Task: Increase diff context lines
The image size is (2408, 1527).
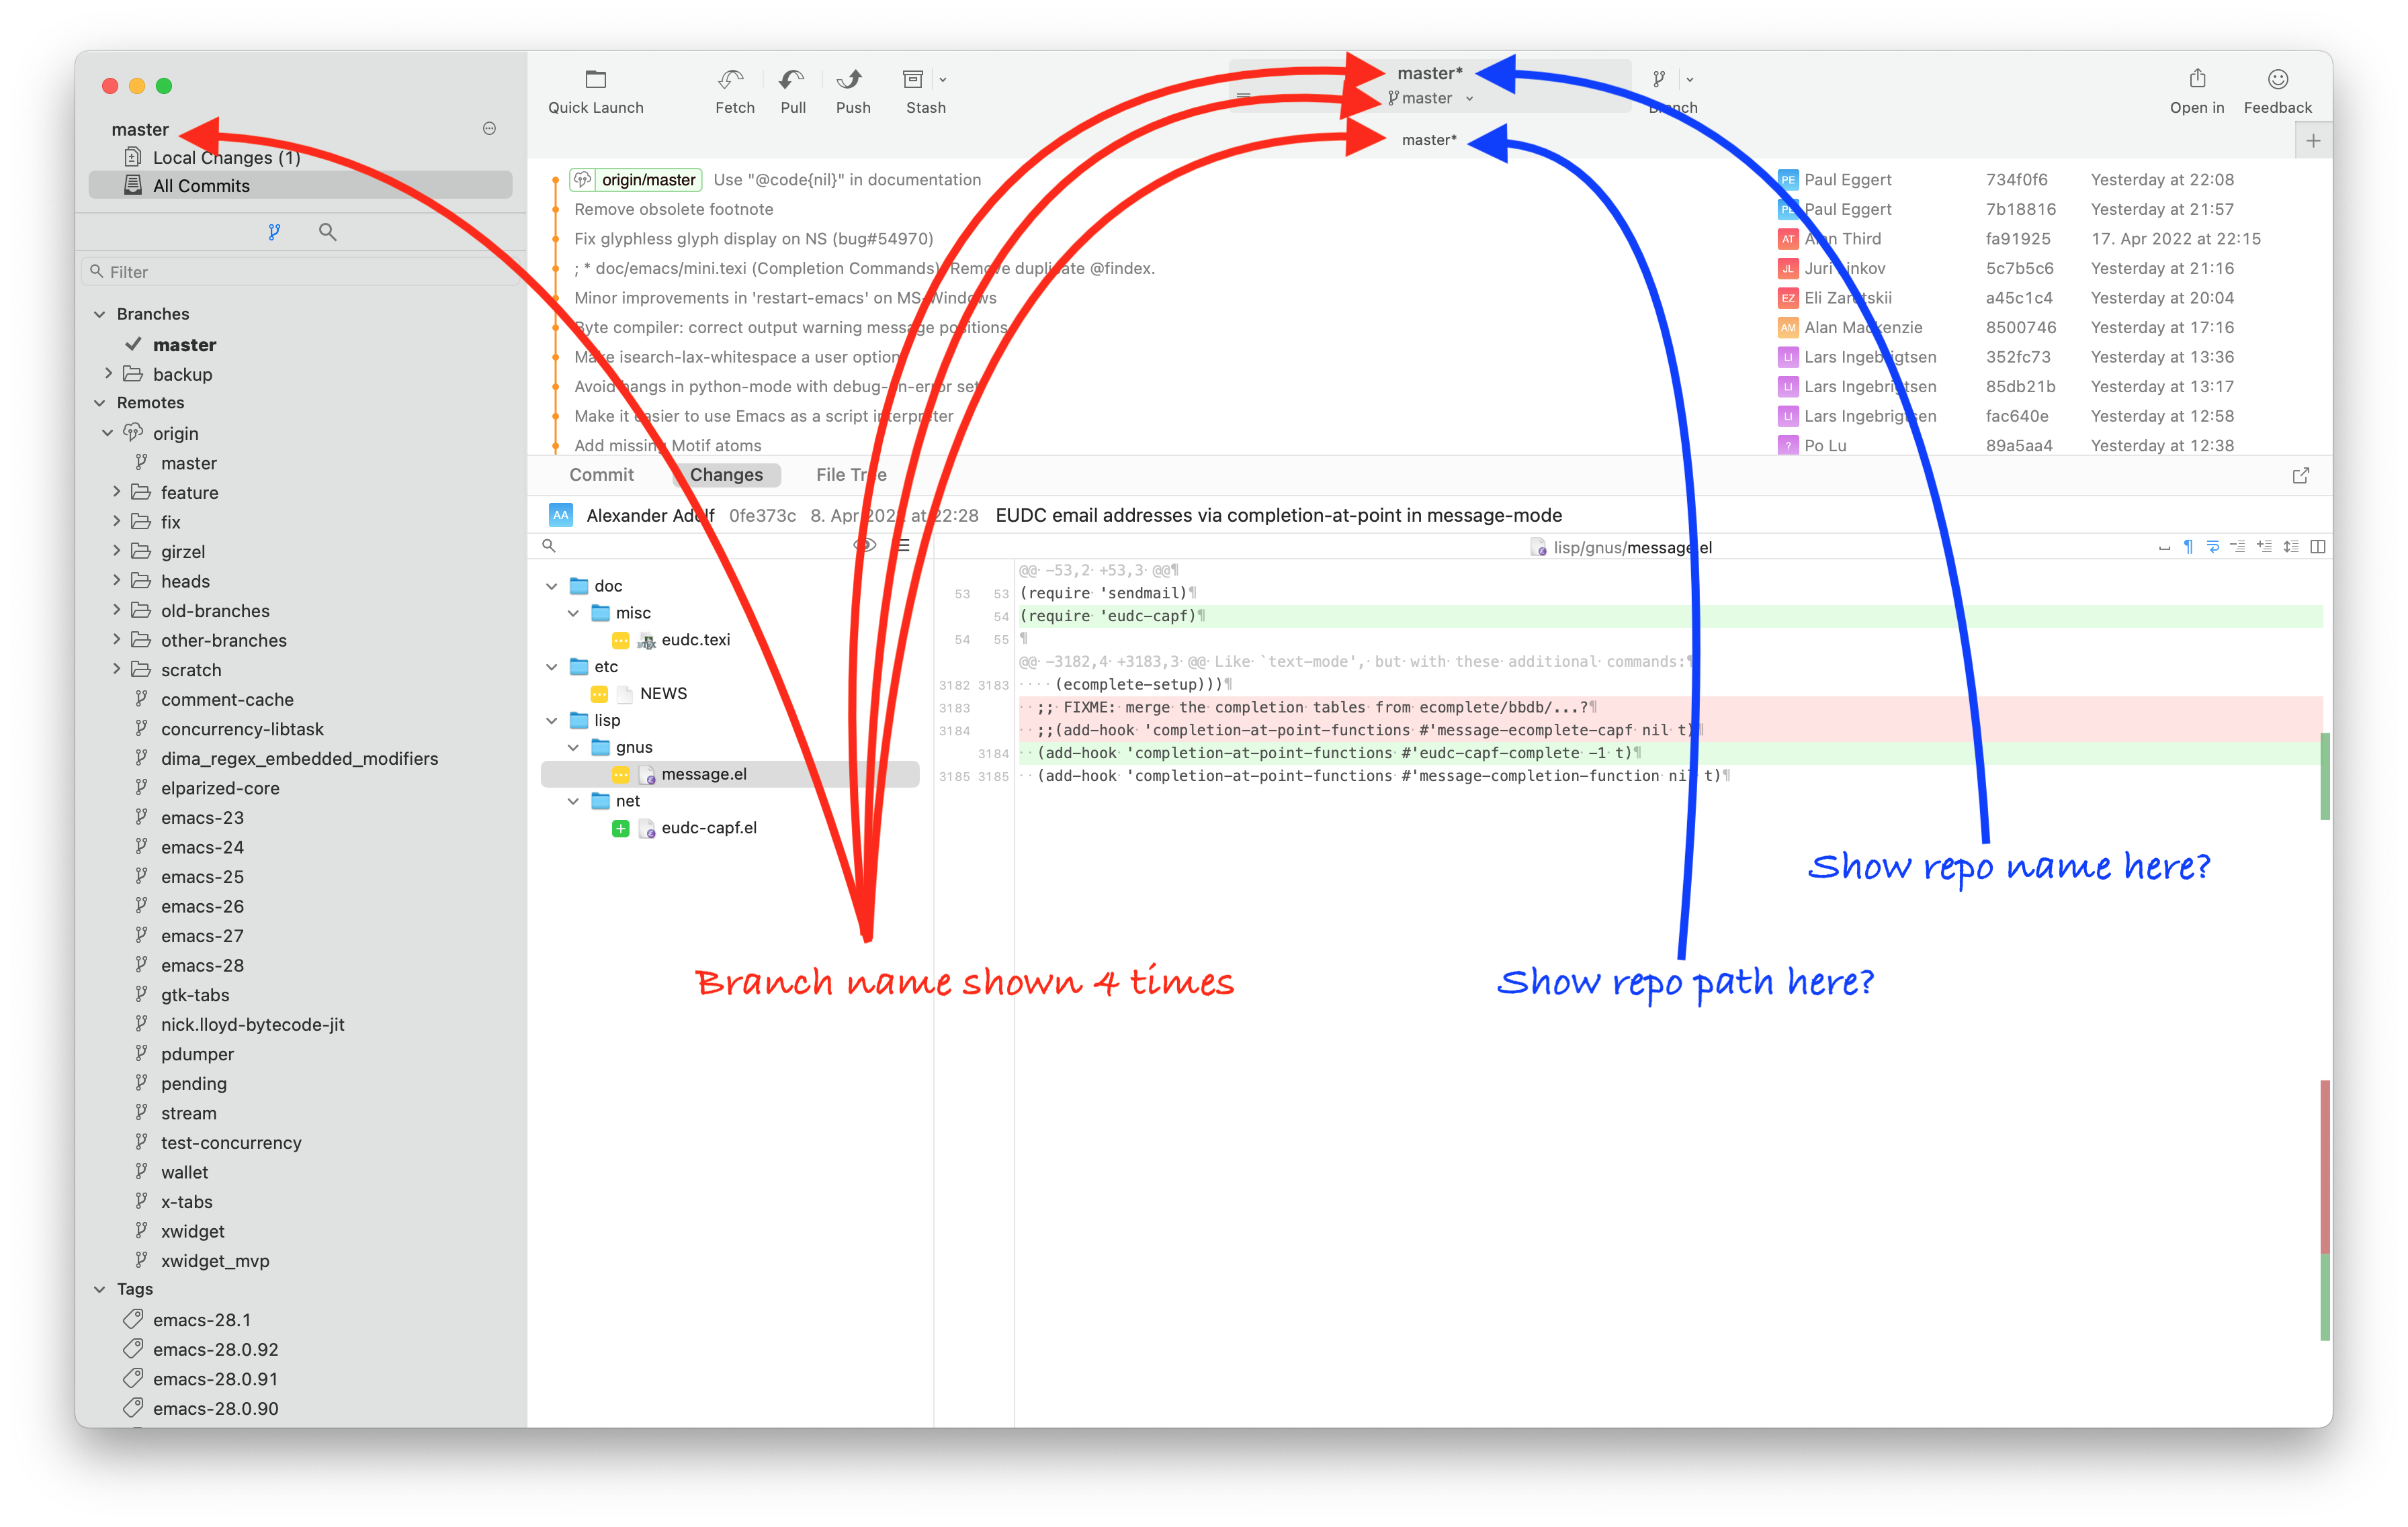Action: click(x=2264, y=547)
